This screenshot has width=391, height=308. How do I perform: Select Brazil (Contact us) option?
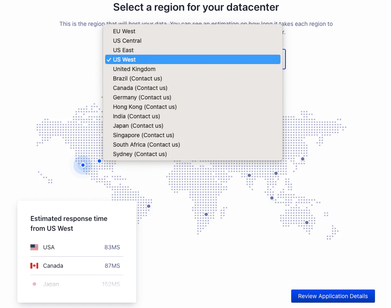193,78
